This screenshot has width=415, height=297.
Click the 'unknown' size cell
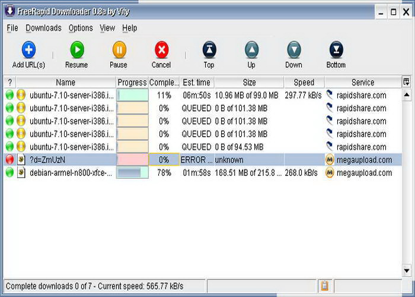pos(229,160)
